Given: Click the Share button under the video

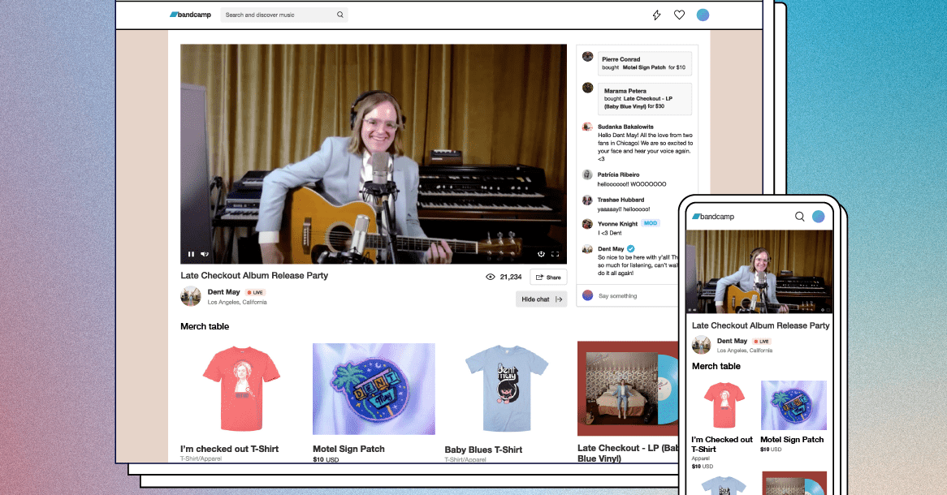Looking at the screenshot, I should pyautogui.click(x=548, y=277).
